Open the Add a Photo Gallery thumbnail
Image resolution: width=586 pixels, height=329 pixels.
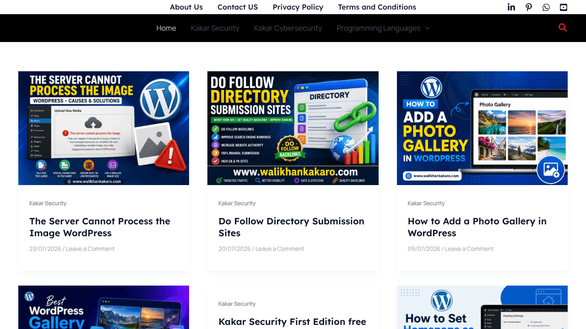coord(482,128)
